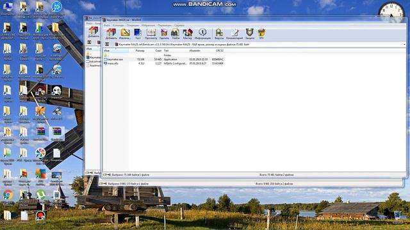Image resolution: width=410 pixels, height=230 pixels.
Task: Click the Readme entry in back window's list
Action: tap(94, 66)
